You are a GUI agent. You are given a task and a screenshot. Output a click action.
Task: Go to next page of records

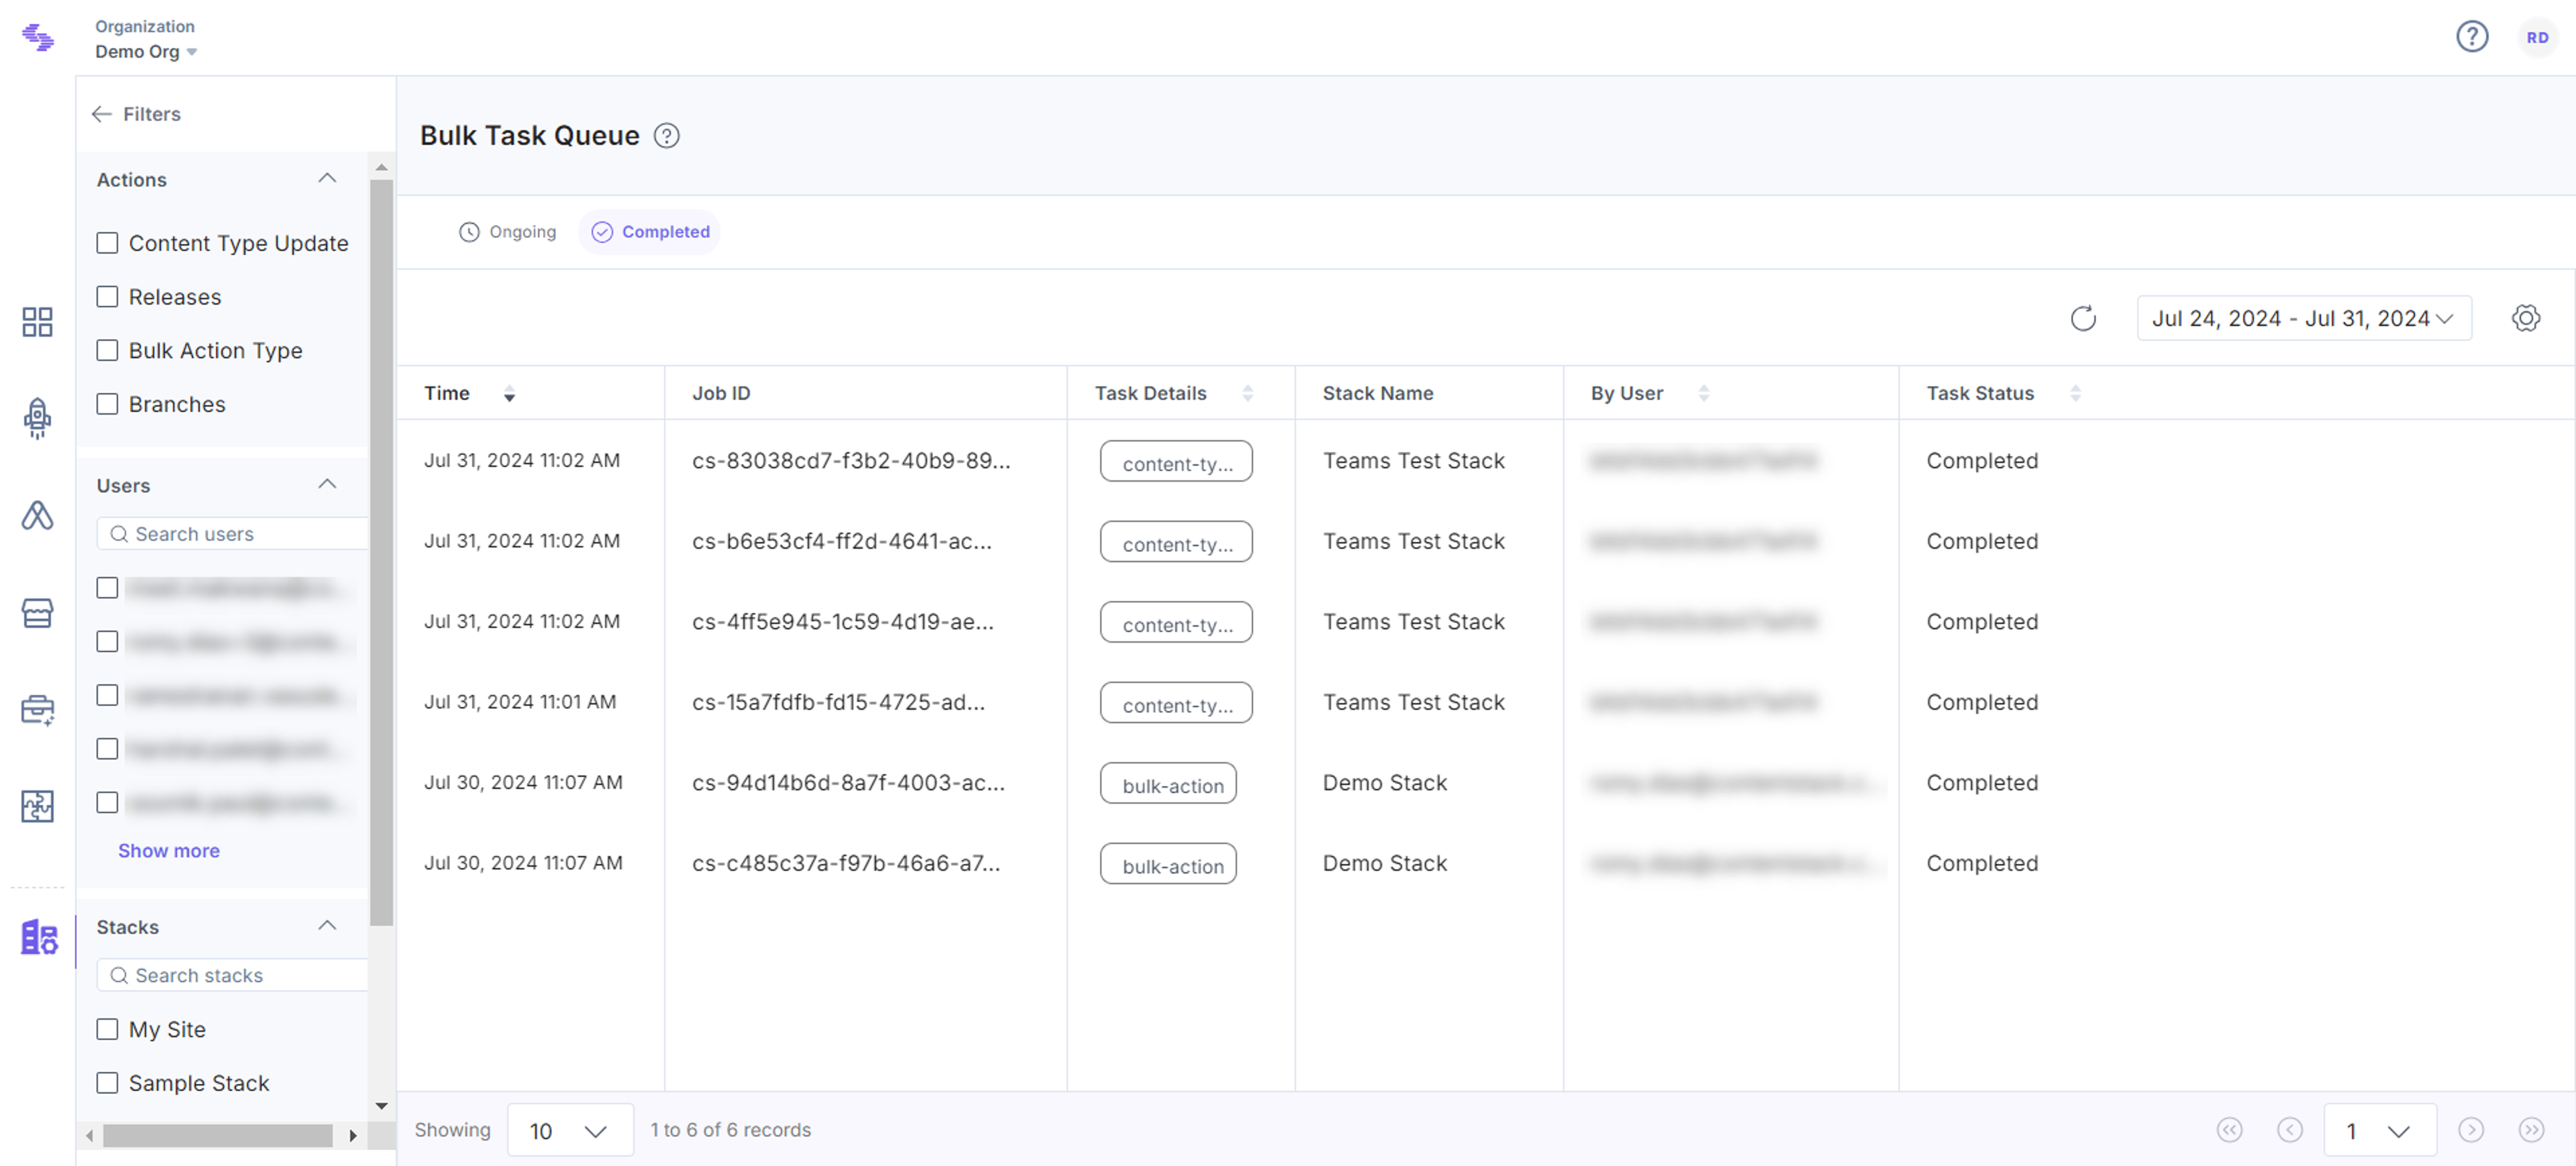pos(2470,1130)
